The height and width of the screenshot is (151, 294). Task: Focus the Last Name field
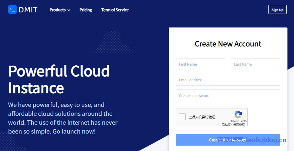(255, 64)
